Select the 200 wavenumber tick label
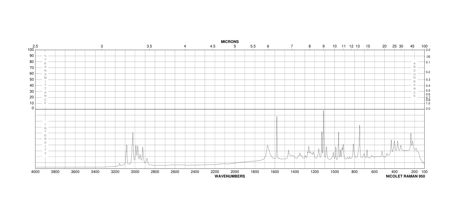 (x=414, y=172)
